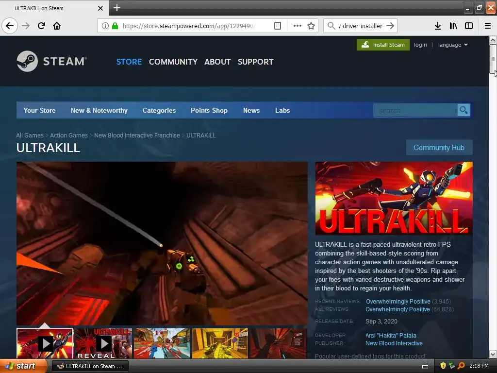Click Action Games breadcrumb link

[69, 136]
